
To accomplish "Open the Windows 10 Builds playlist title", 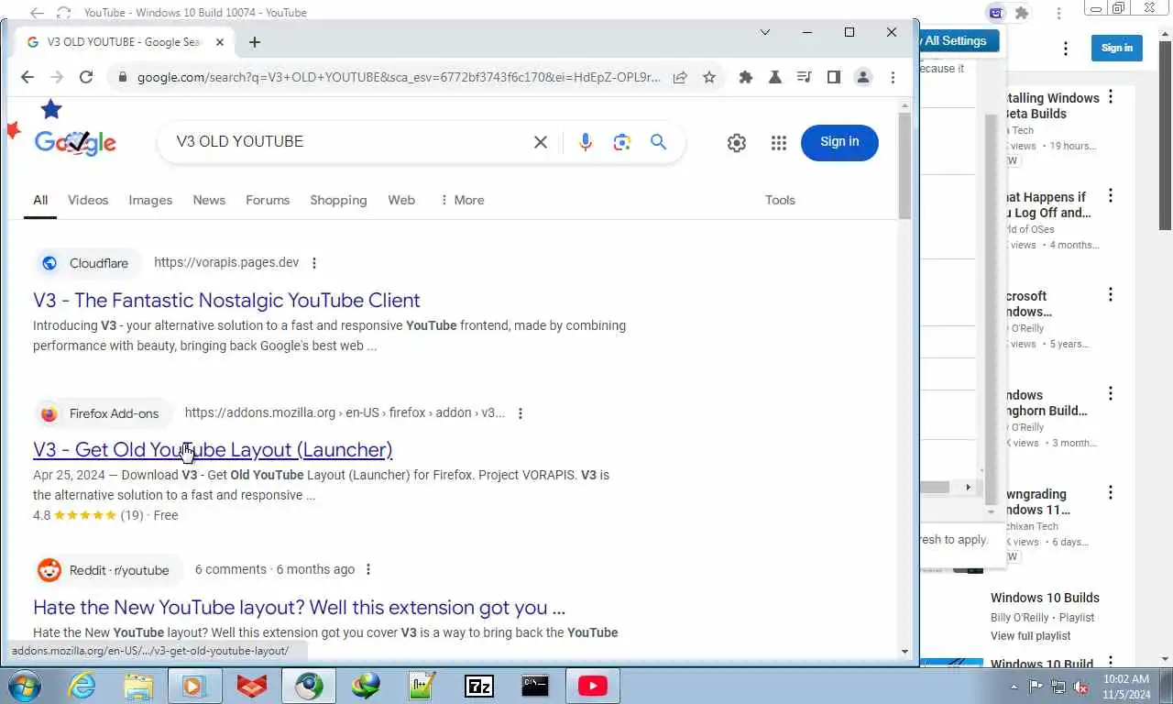I will click(1045, 598).
